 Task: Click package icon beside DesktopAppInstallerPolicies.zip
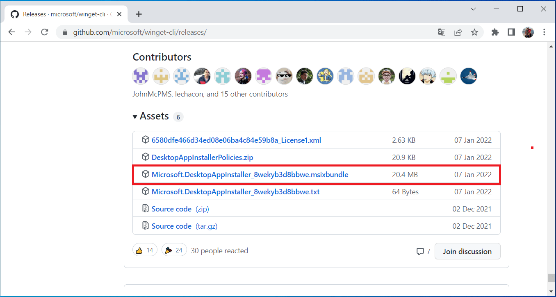click(145, 157)
